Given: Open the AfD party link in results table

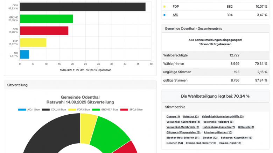Looking at the screenshot, I should click(175, 15).
